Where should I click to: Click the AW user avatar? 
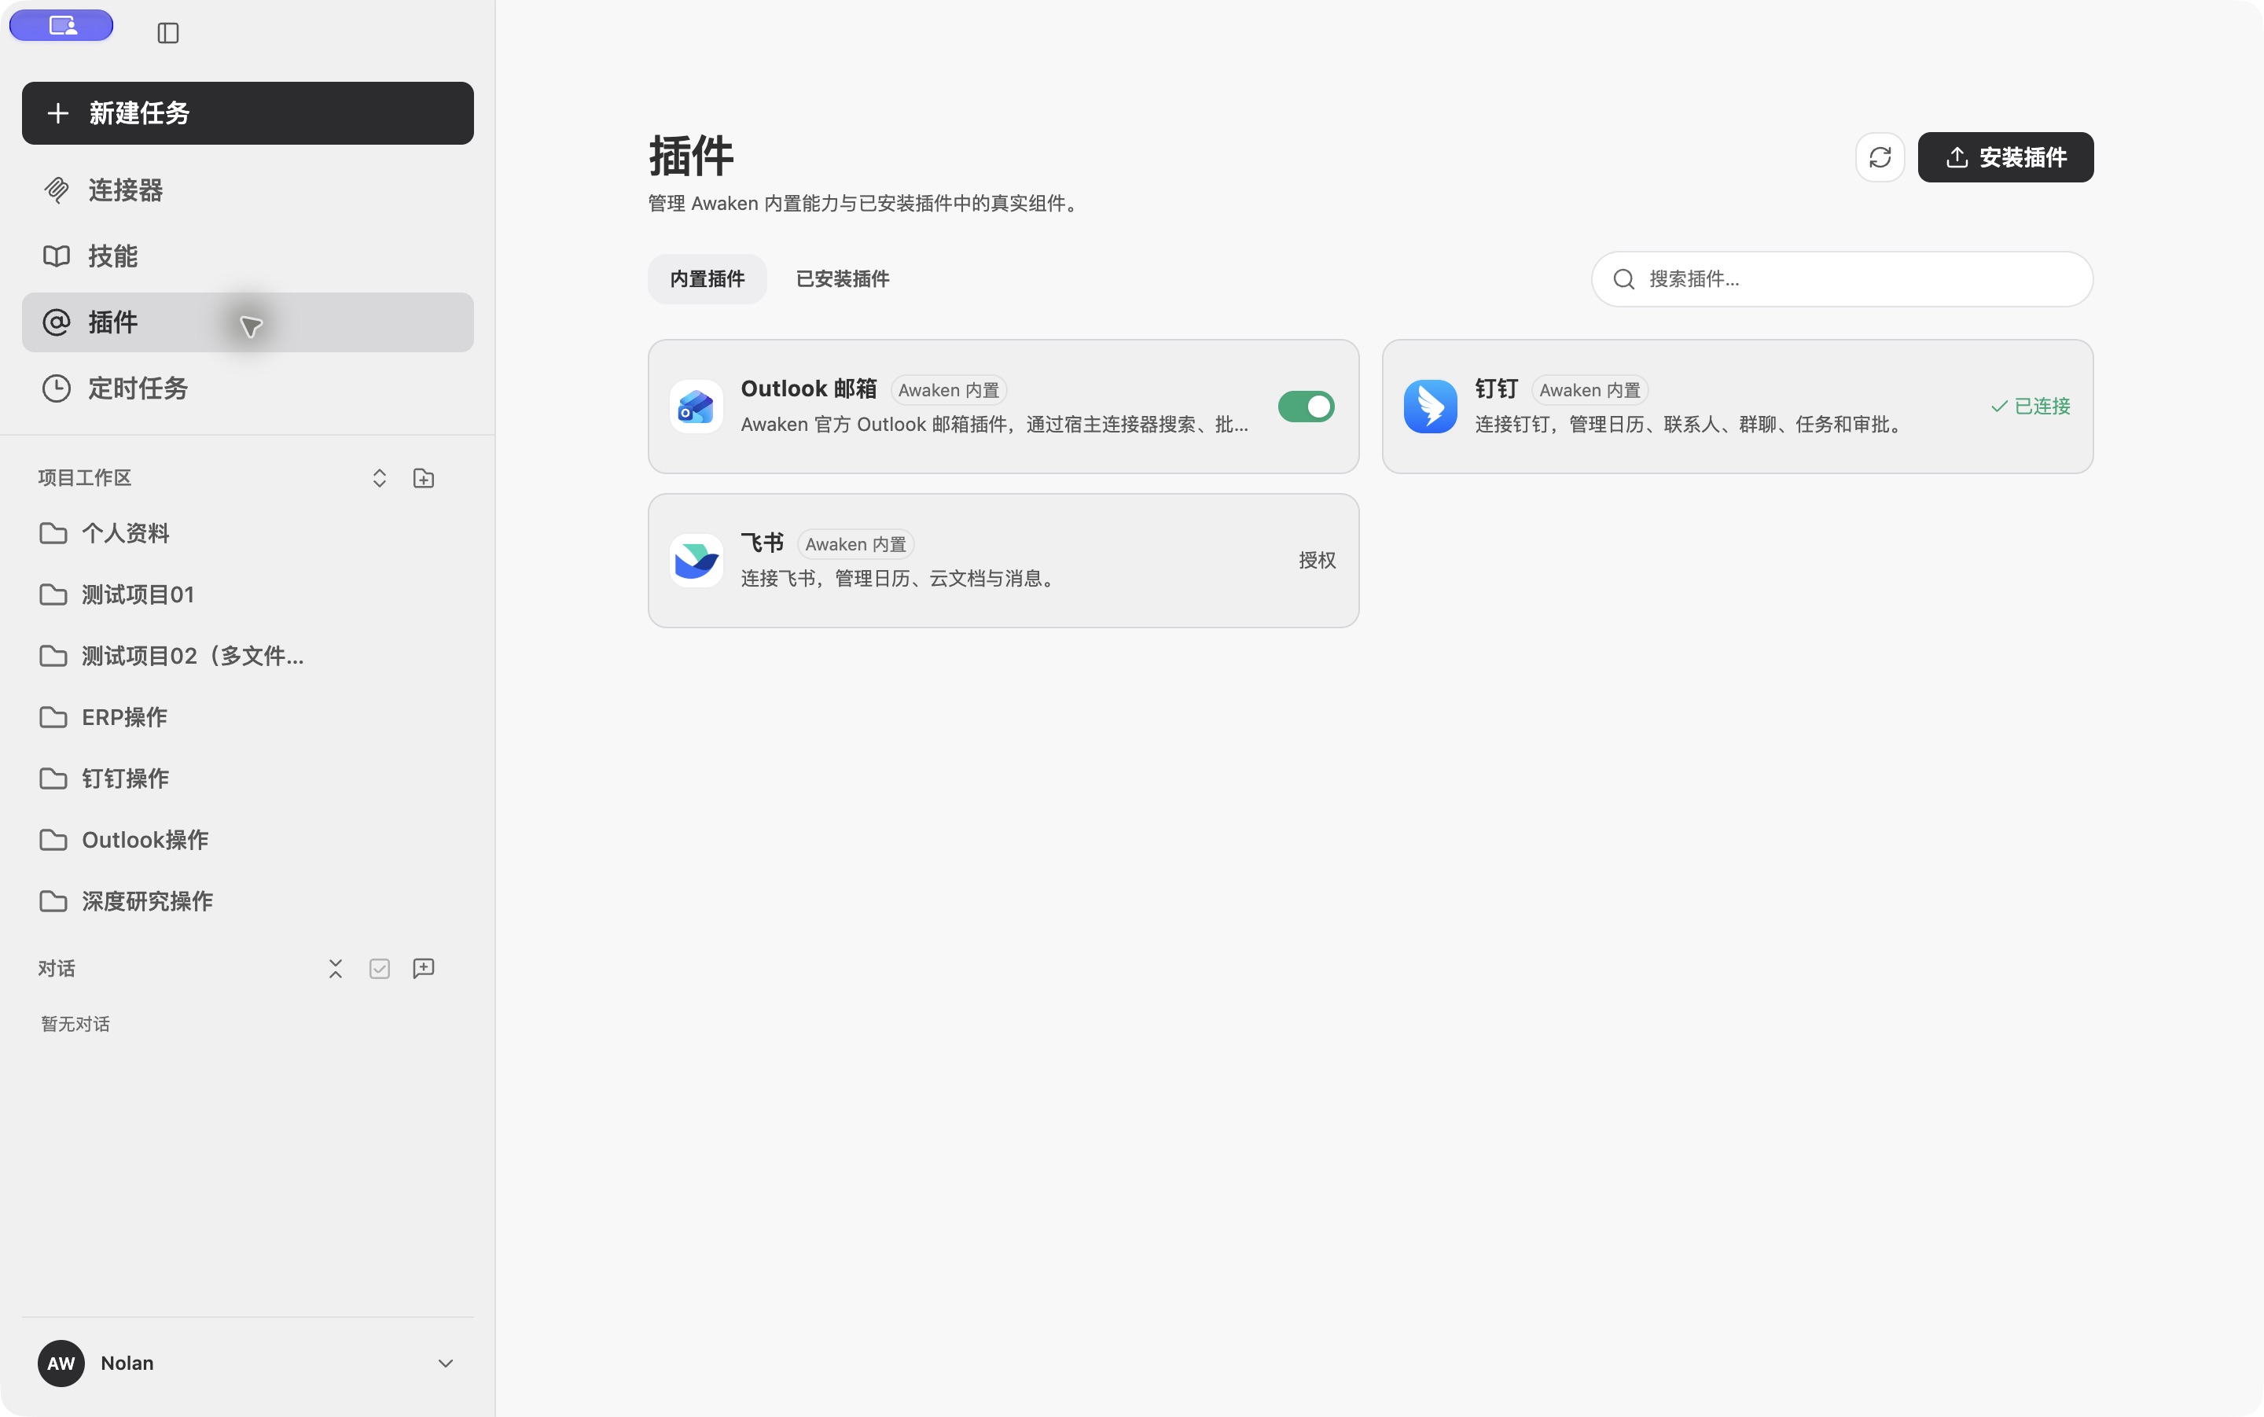[62, 1364]
